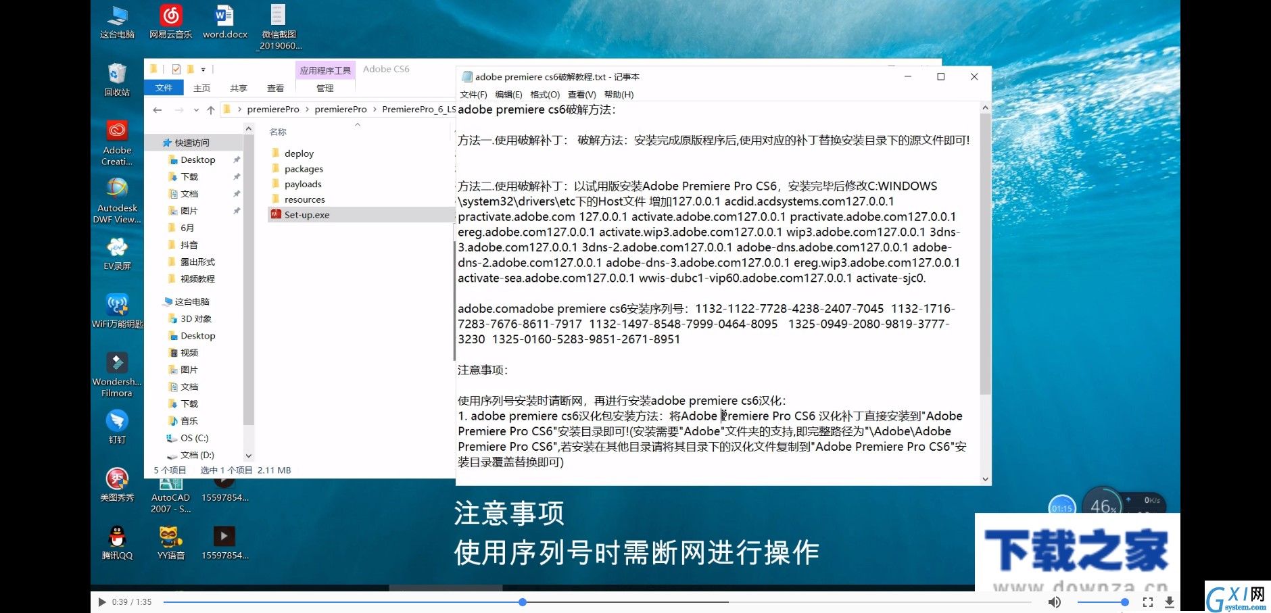Launch Wondershare Filmora desktop icon
The image size is (1271, 613).
[117, 374]
